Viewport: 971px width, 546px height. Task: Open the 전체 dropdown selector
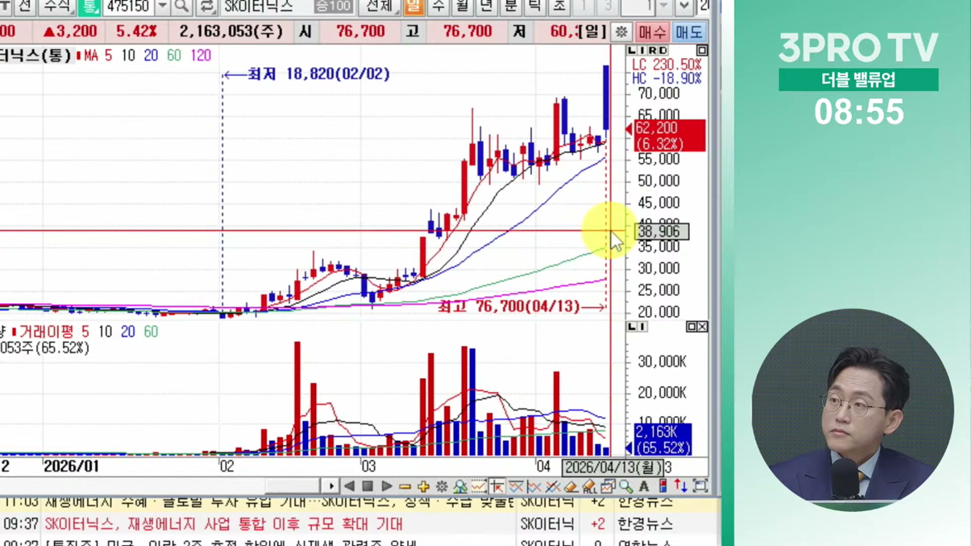pyautogui.click(x=380, y=7)
